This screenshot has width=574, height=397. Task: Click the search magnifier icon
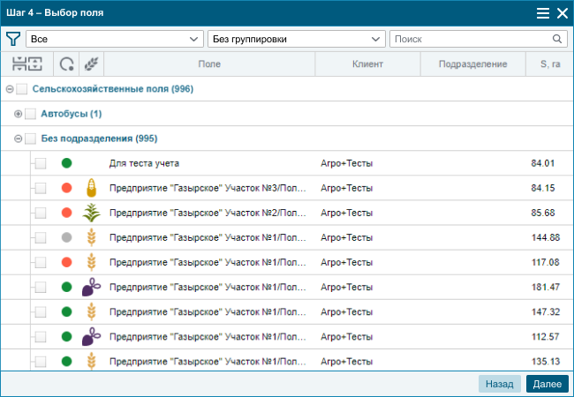(x=557, y=39)
